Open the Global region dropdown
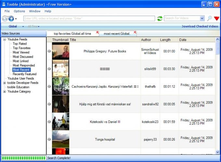The width and height of the screenshot is (221, 162). tap(23, 27)
